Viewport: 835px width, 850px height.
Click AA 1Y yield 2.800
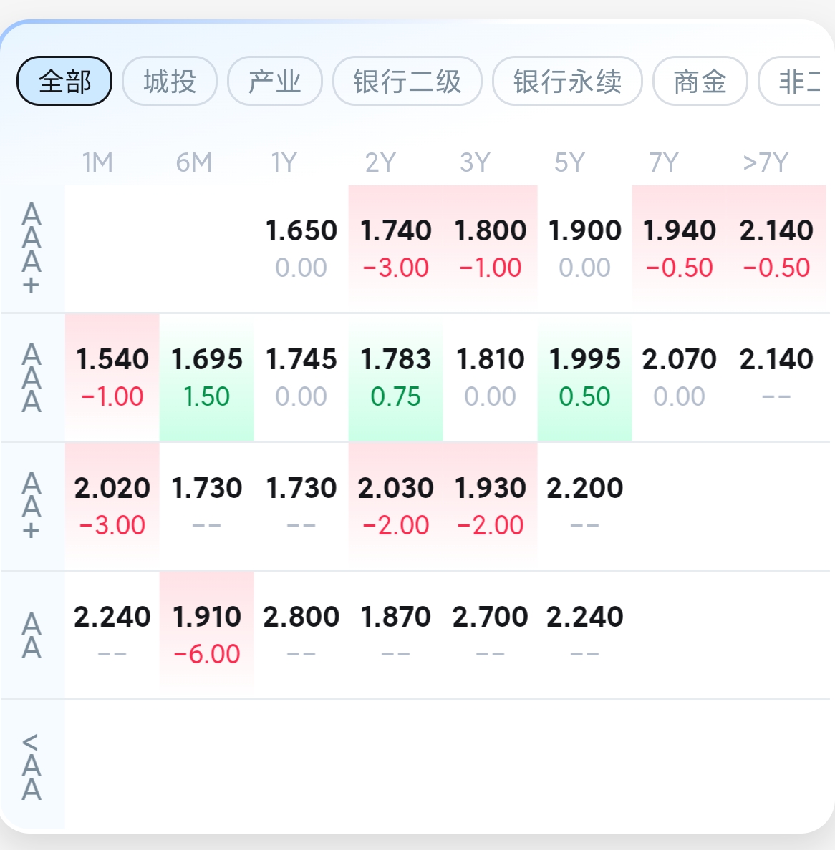click(301, 634)
